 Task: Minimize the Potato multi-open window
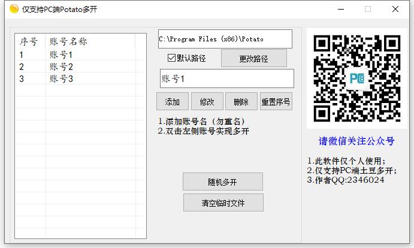(x=341, y=9)
